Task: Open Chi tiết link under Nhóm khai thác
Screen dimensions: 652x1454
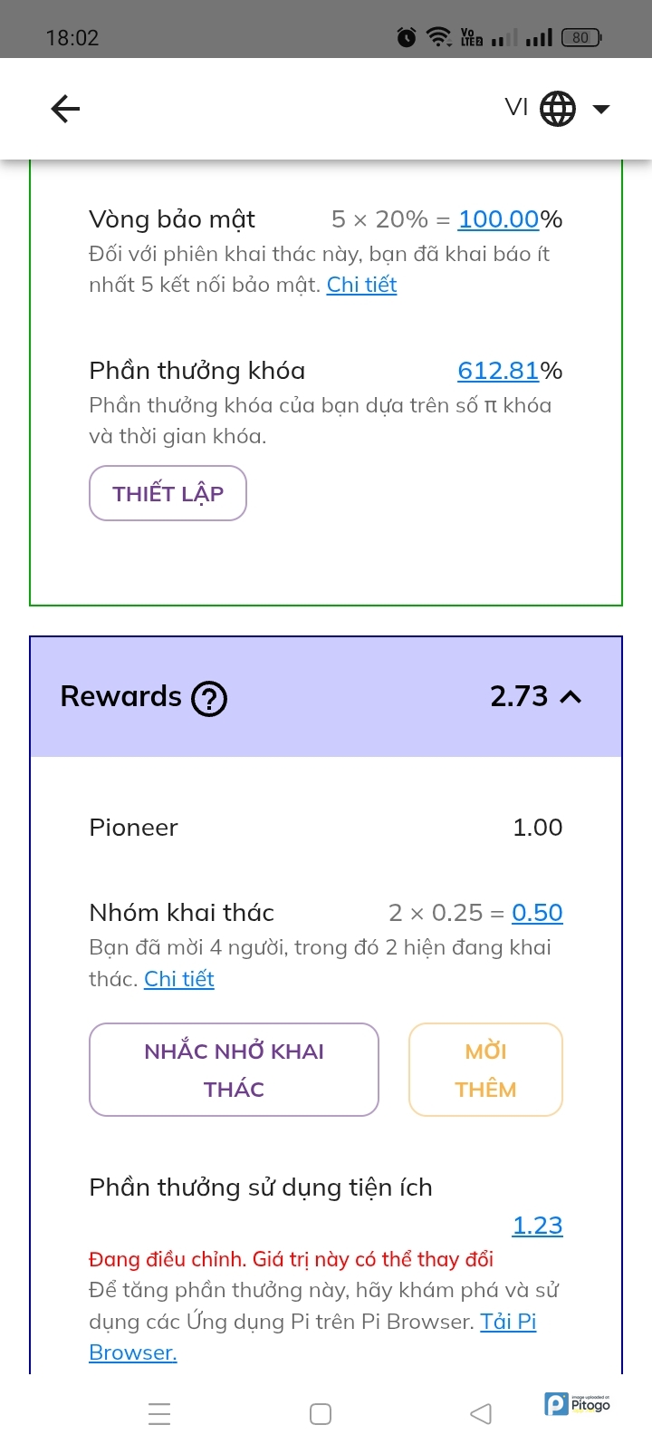Action: 179,979
